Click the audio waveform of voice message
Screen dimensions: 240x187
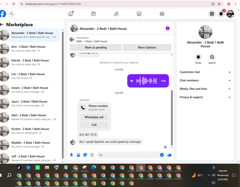tap(146, 81)
